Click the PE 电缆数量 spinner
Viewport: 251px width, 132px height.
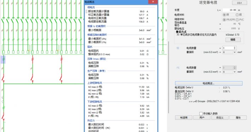(x=229, y=68)
